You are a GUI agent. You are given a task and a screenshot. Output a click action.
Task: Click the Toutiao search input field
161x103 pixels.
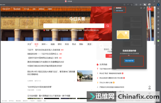(x=74, y=26)
